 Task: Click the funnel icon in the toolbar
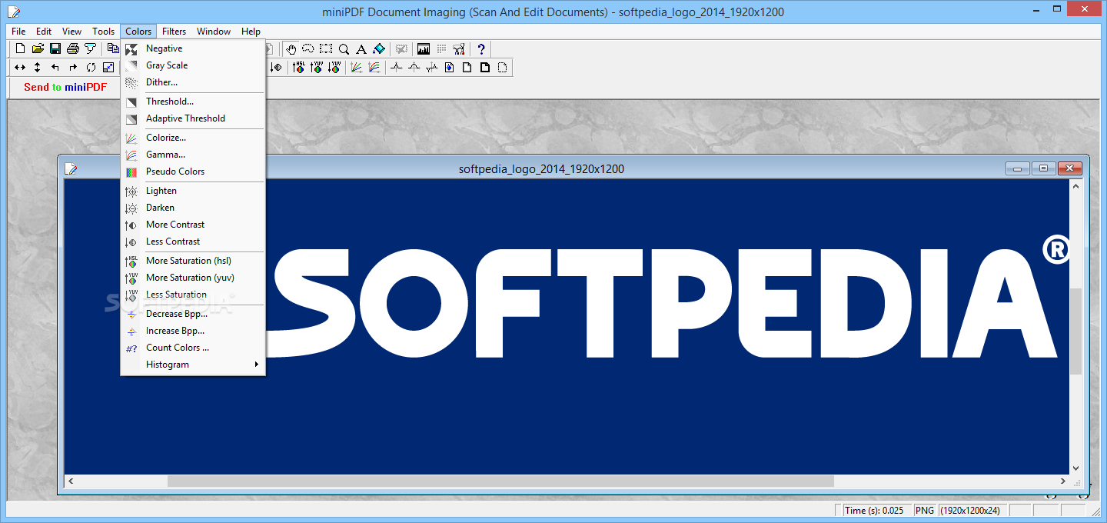(90, 48)
